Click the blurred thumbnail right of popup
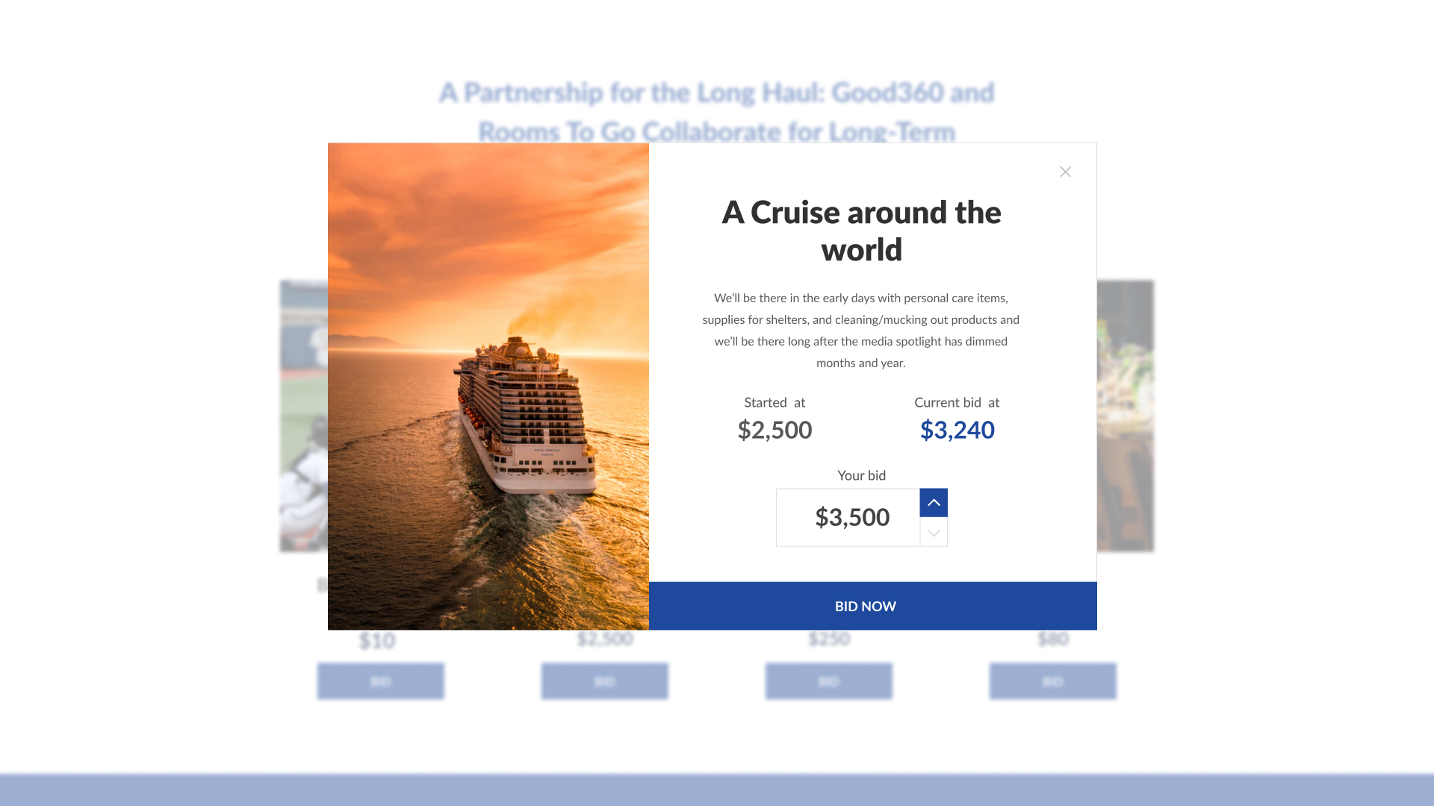The height and width of the screenshot is (806, 1434). coord(1126,416)
